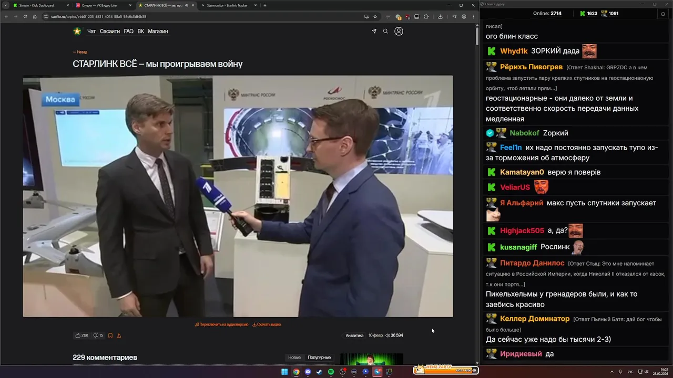Click Переключить на аудиоверсию

(x=221, y=324)
